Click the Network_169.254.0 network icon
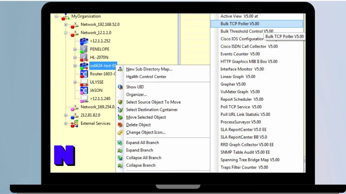 75,107
